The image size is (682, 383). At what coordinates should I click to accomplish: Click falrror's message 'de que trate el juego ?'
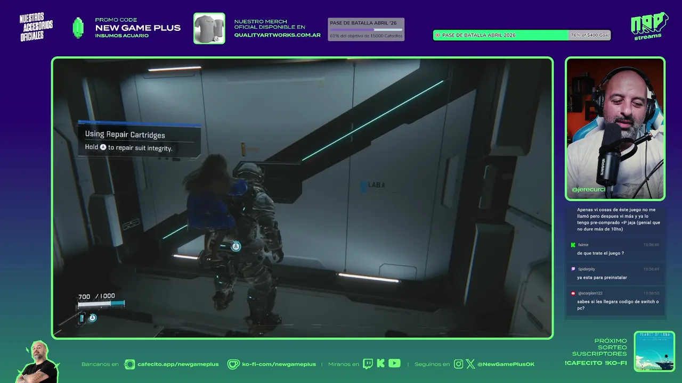(600, 253)
